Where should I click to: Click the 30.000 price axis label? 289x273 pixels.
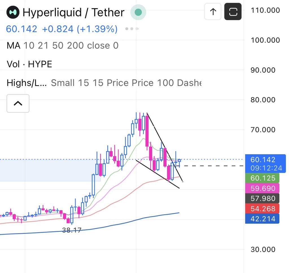click(263, 249)
